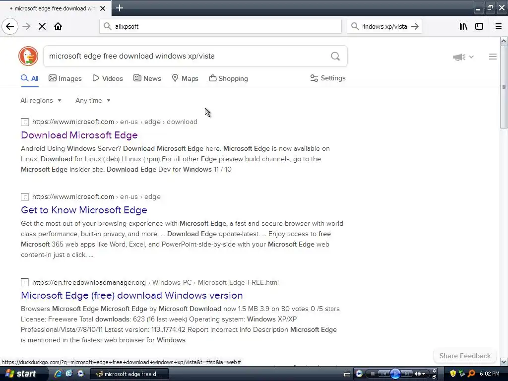Image resolution: width=508 pixels, height=381 pixels.
Task: Launch Windows Media Player from quick launch
Action: pyautogui.click(x=81, y=374)
